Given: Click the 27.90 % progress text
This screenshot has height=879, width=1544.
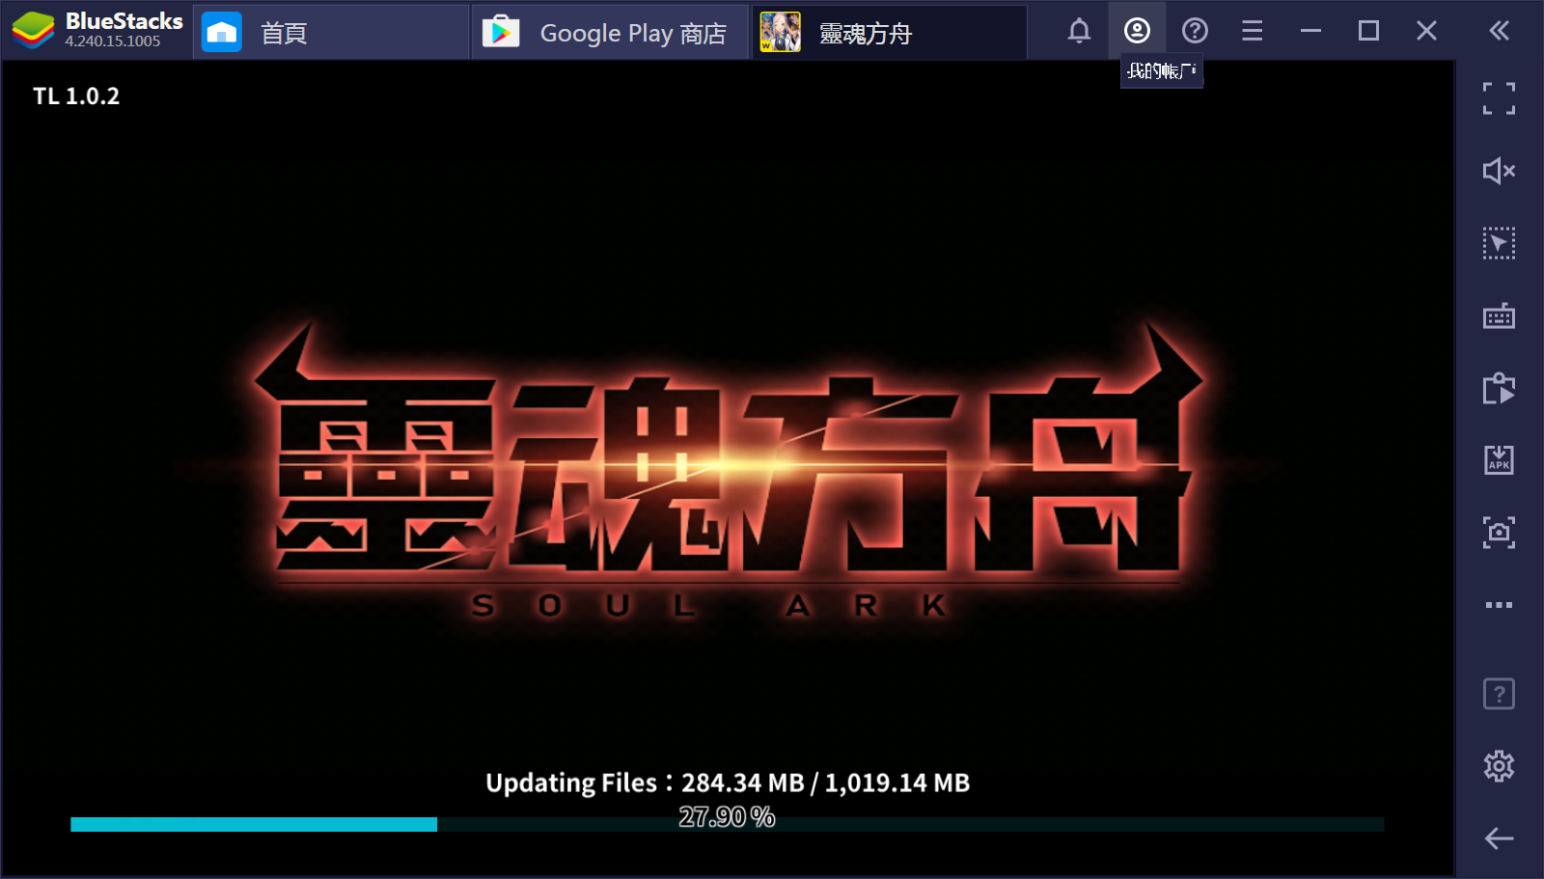Looking at the screenshot, I should [x=727, y=817].
